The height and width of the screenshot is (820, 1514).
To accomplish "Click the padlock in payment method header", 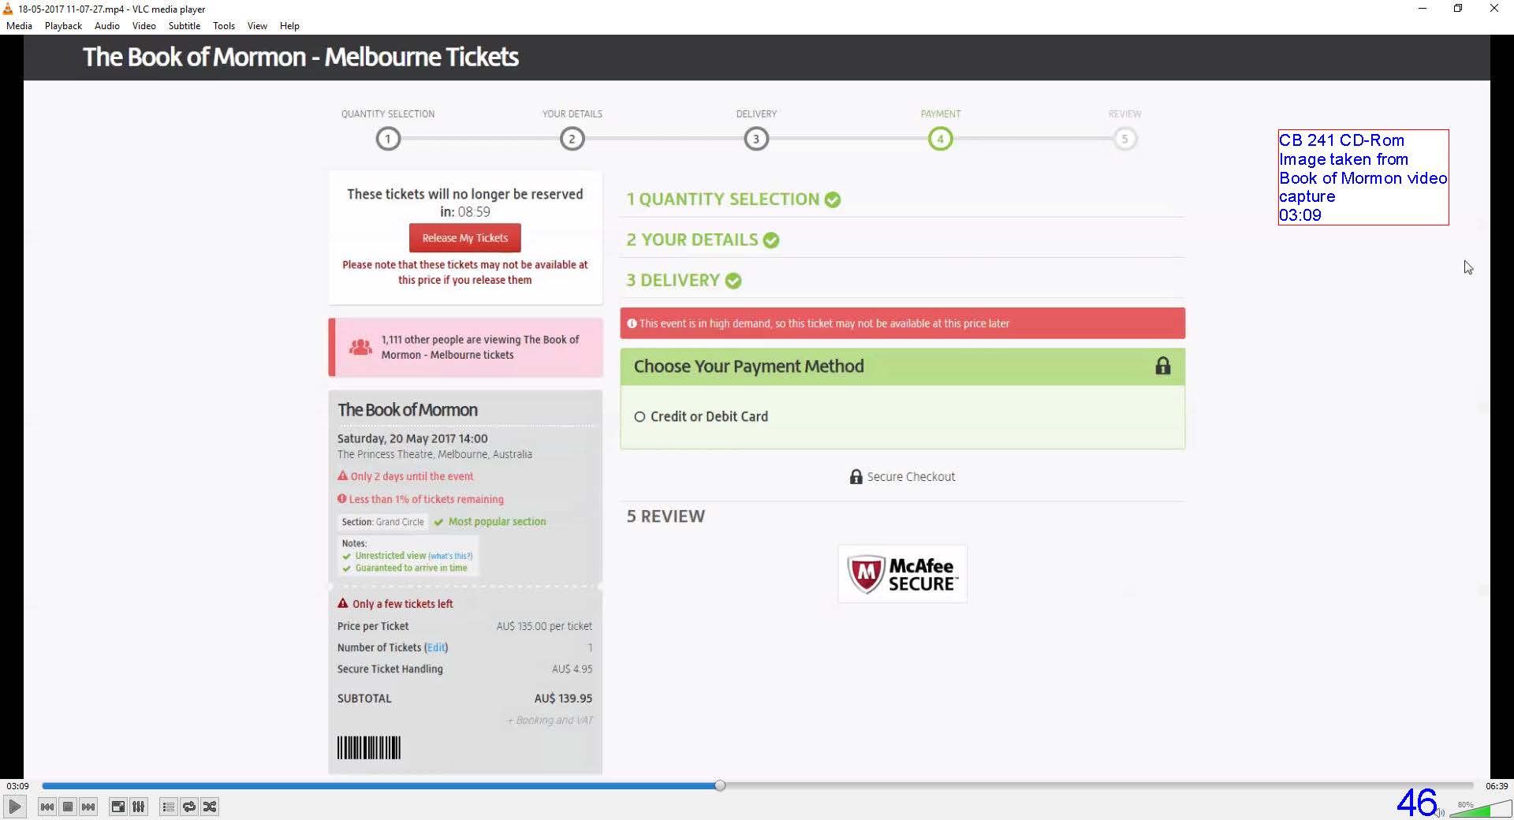I will (x=1162, y=366).
